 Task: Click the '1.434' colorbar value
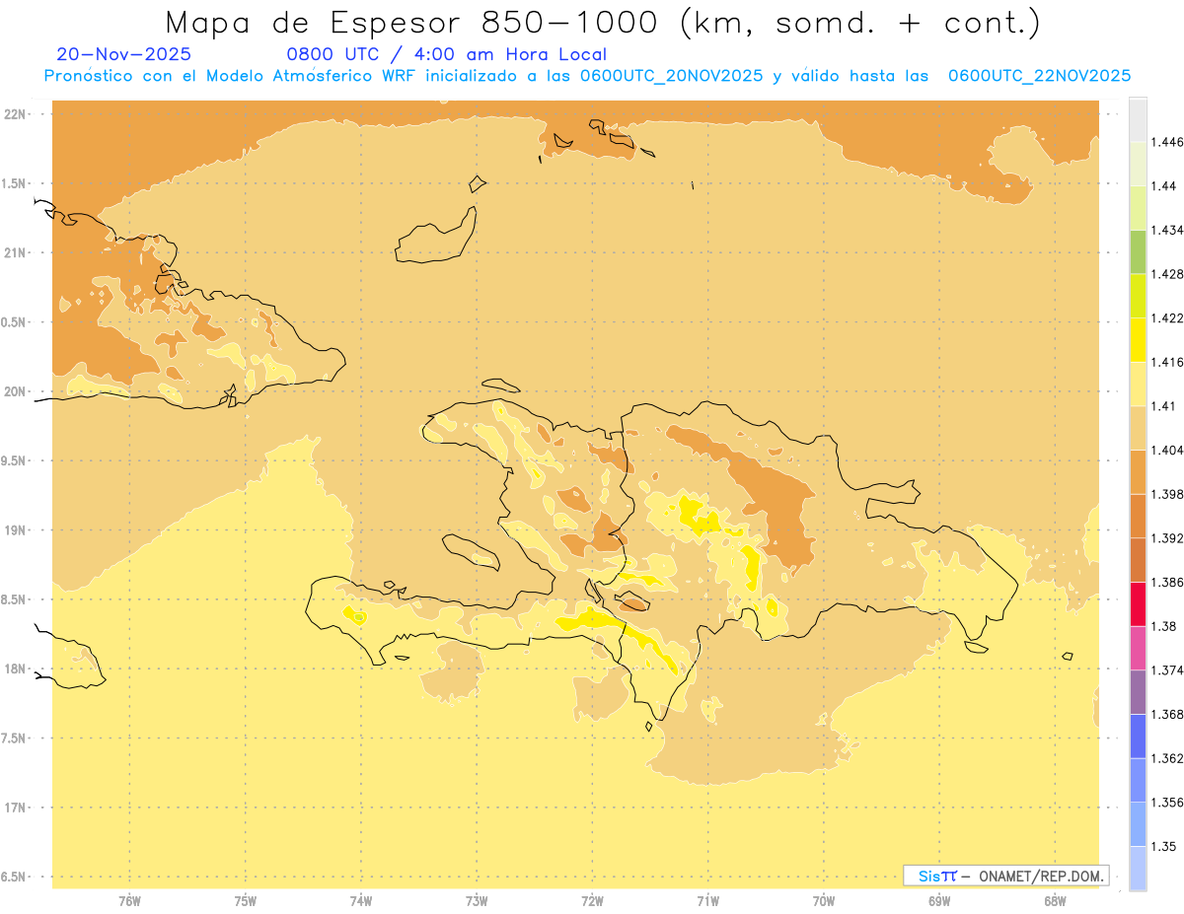tap(1167, 230)
